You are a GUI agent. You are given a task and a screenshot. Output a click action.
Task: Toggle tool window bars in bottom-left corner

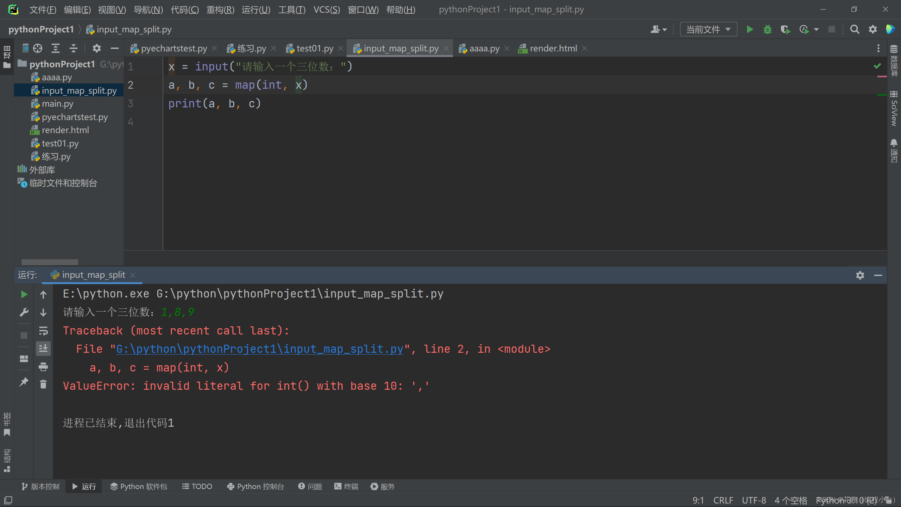[8, 500]
